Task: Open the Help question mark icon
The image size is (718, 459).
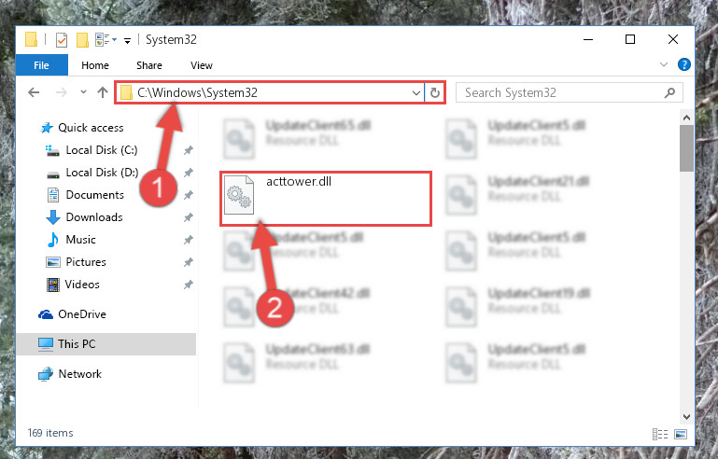Action: [x=683, y=64]
